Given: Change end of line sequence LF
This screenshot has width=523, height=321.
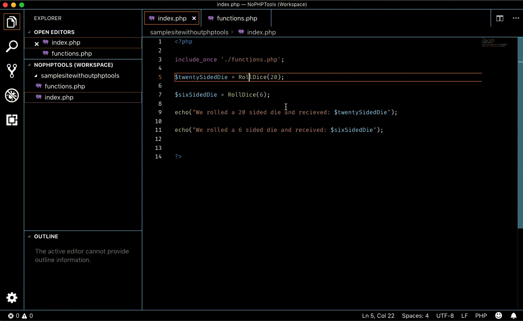Looking at the screenshot, I should click(464, 316).
